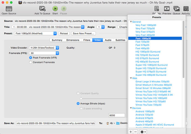Image resolution: width=191 pixels, height=134 pixels.
Task: Open the Preview window icon
Action: click(167, 9)
